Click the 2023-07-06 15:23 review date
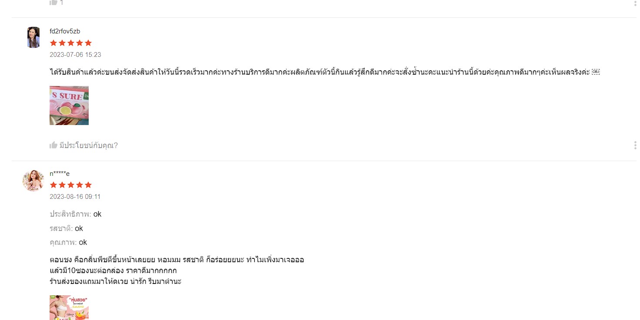 75,55
